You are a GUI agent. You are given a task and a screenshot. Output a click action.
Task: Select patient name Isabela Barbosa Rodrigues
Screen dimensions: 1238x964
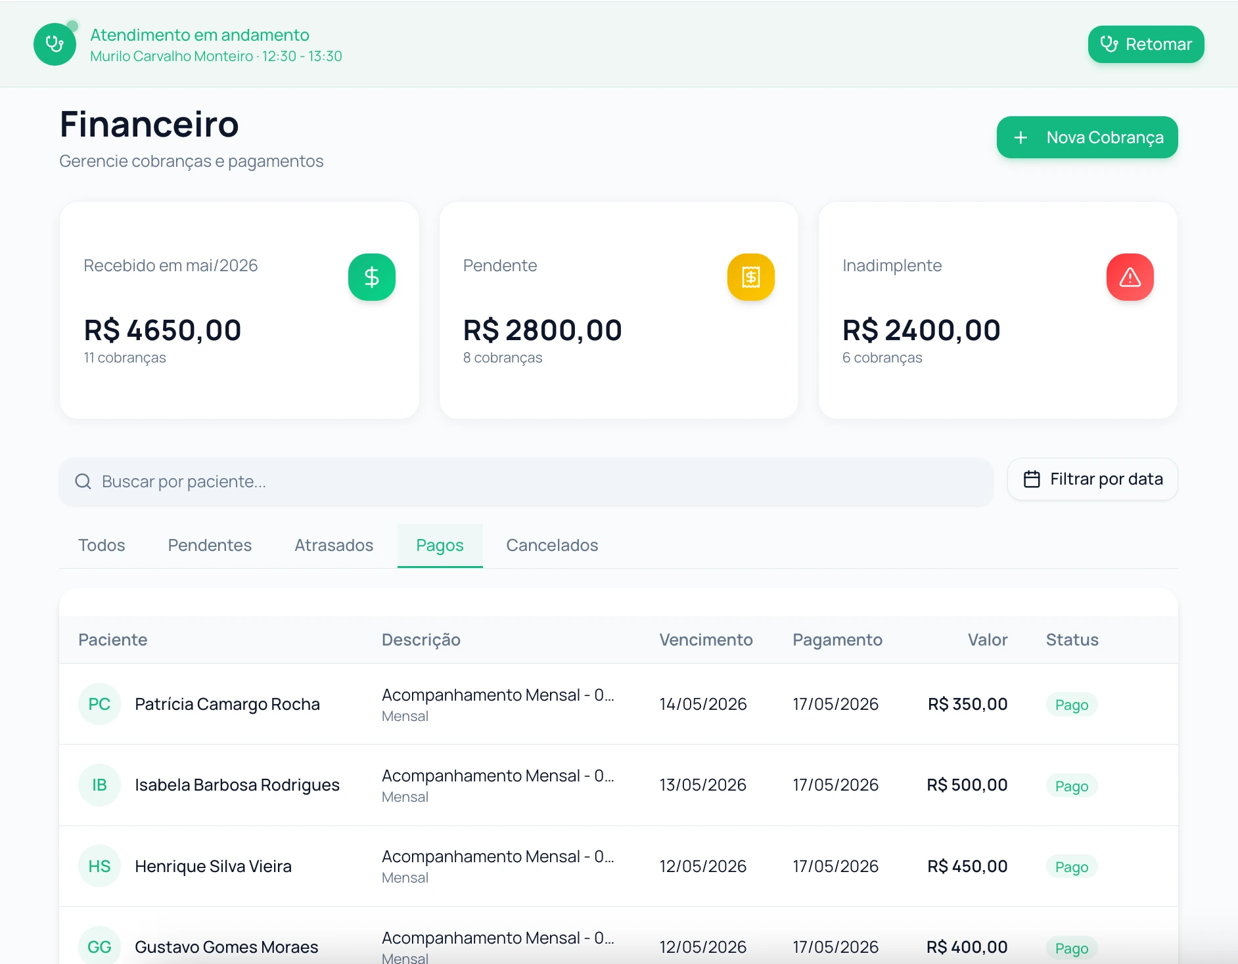pyautogui.click(x=237, y=785)
